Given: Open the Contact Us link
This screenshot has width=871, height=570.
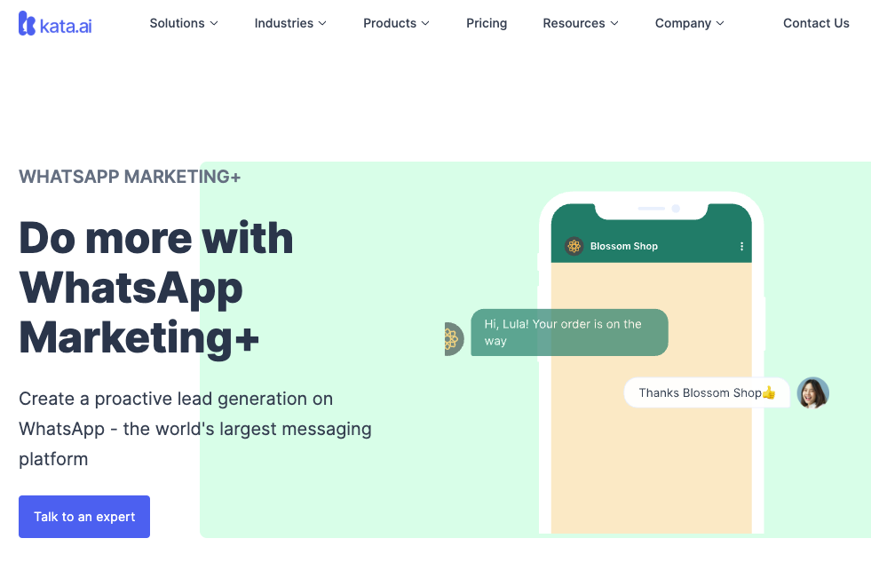Looking at the screenshot, I should tap(816, 24).
